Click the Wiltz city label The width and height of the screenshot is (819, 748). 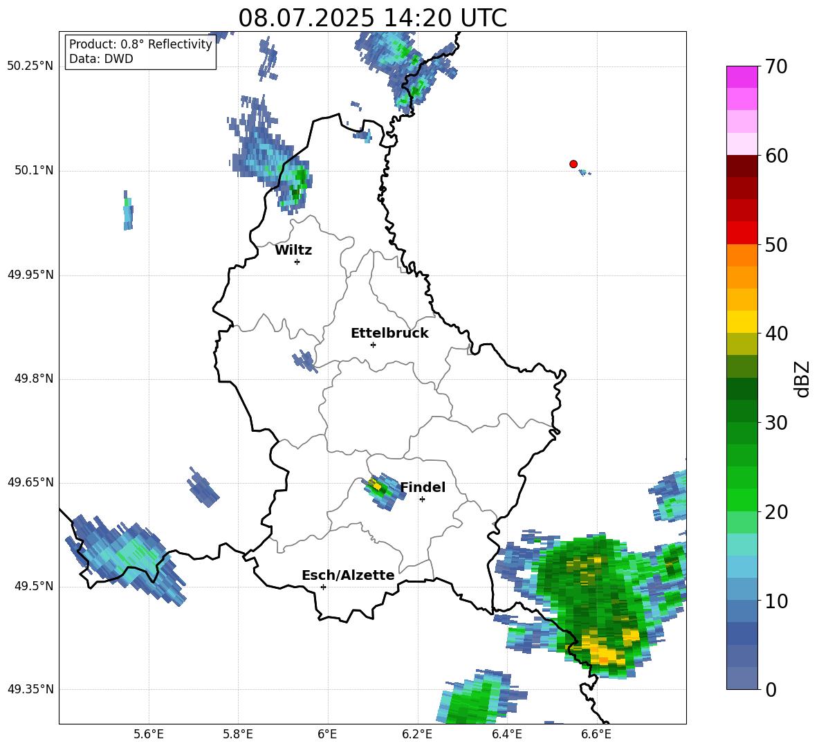click(293, 250)
